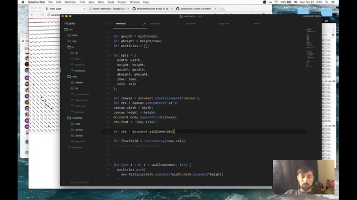357x200 pixels.
Task: Open the tab options three-dot menu
Action: tap(318, 23)
